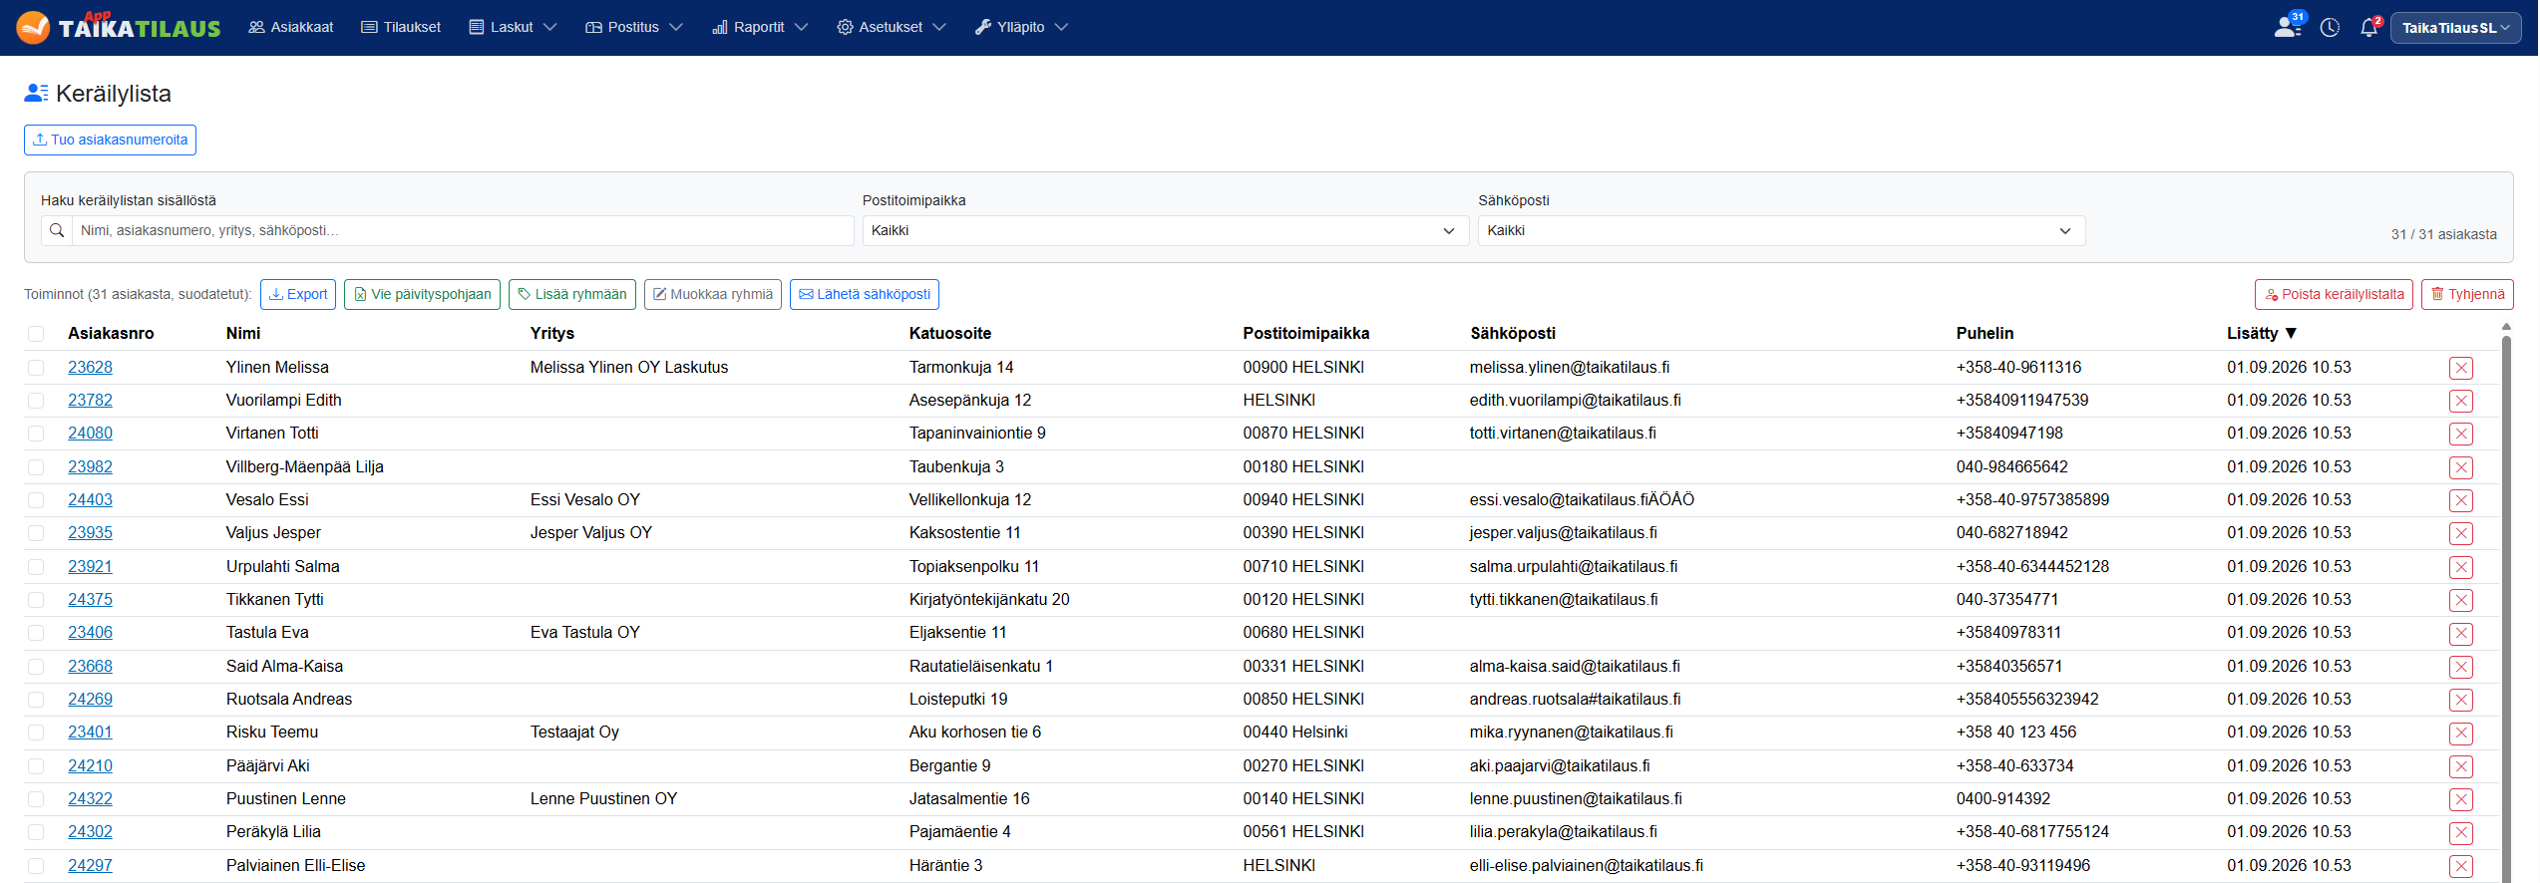Open the clock history icon
The height and width of the screenshot is (883, 2540).
click(x=2330, y=27)
